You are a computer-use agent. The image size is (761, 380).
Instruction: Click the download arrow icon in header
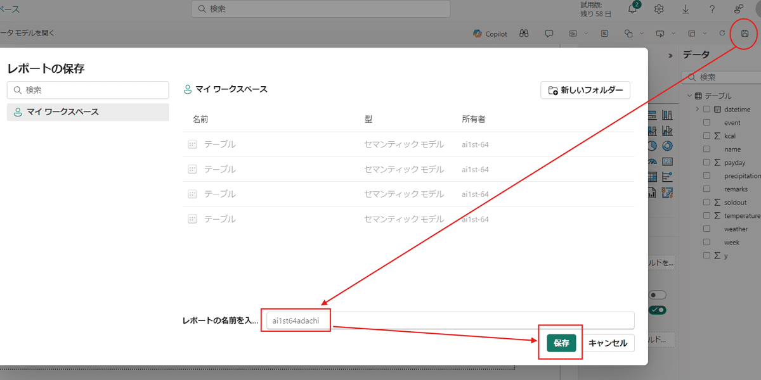[686, 9]
